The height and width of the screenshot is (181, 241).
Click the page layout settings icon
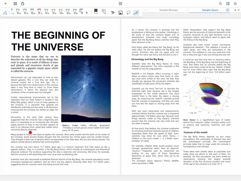point(228,4)
